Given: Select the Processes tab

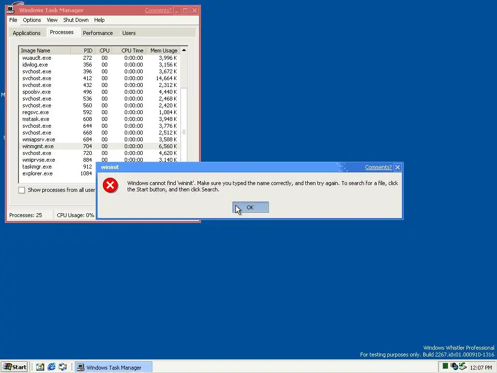Looking at the screenshot, I should [62, 32].
